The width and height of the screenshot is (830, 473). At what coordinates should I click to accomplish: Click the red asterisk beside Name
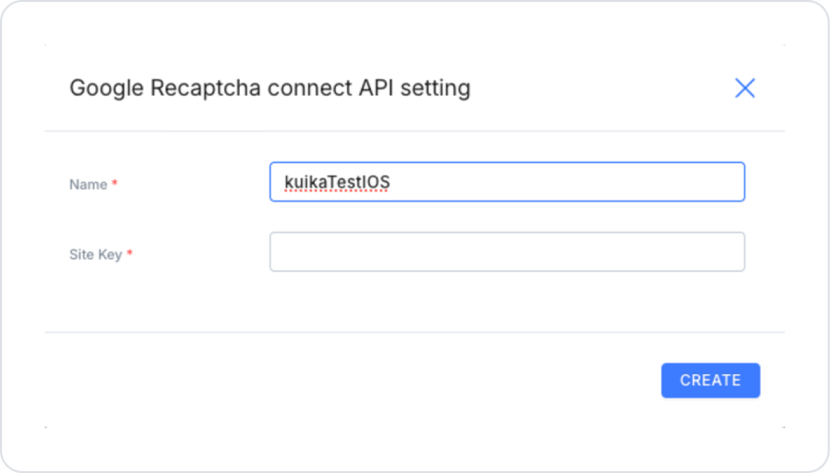pos(114,183)
